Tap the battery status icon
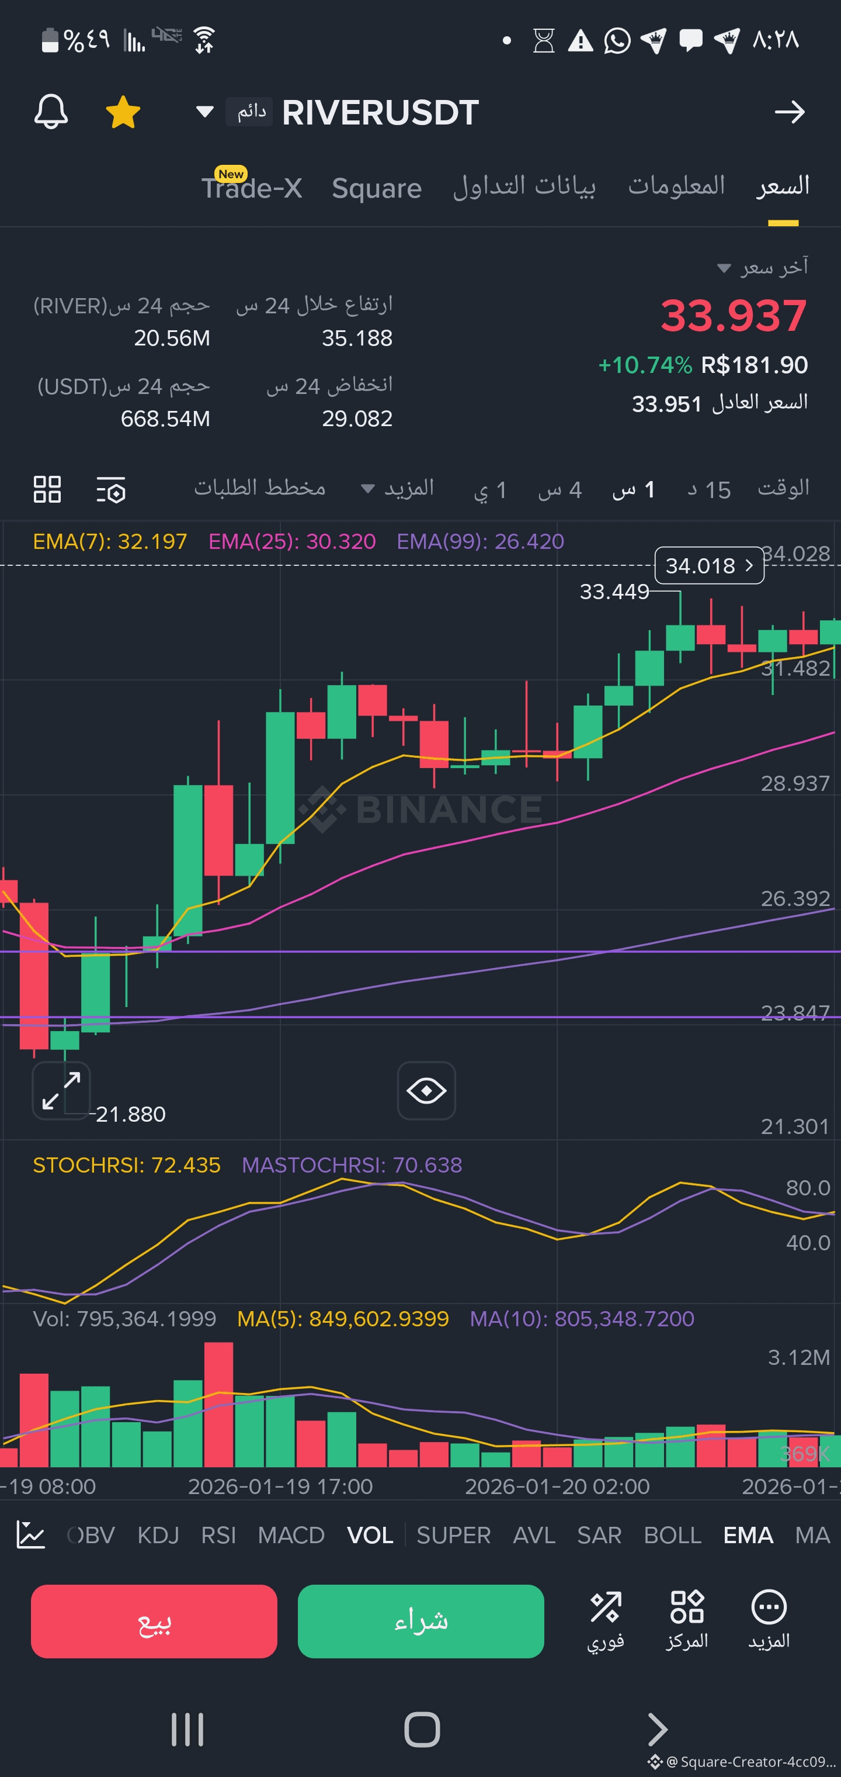Viewport: 841px width, 1777px height. click(x=50, y=40)
